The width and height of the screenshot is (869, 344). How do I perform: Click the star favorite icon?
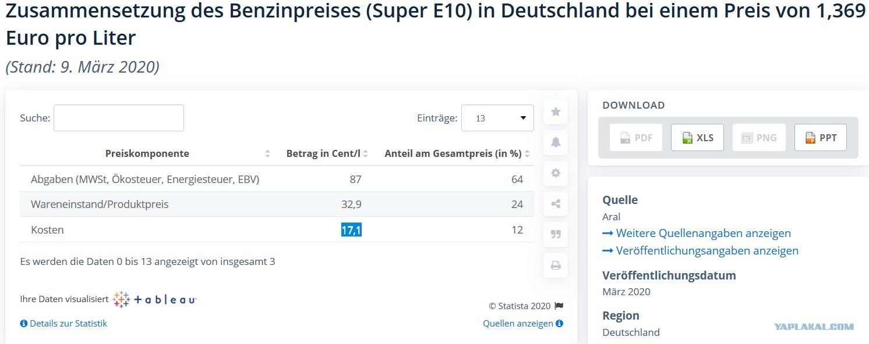click(x=556, y=112)
